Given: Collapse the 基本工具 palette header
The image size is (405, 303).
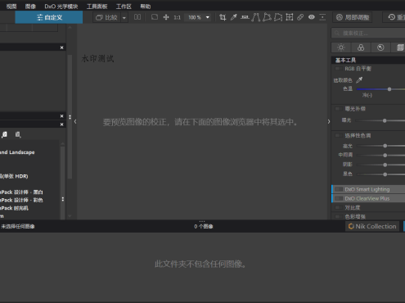Looking at the screenshot, I should pyautogui.click(x=368, y=60).
